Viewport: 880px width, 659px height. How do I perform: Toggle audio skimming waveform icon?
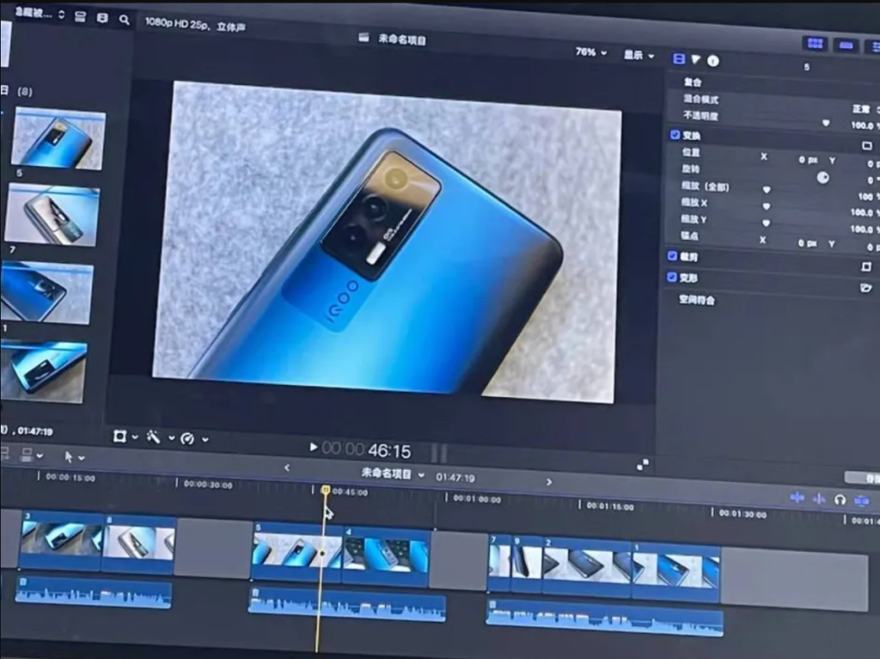click(819, 498)
